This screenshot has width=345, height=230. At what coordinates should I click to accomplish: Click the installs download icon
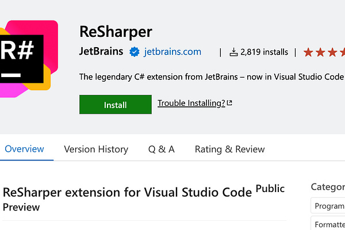pyautogui.click(x=233, y=52)
